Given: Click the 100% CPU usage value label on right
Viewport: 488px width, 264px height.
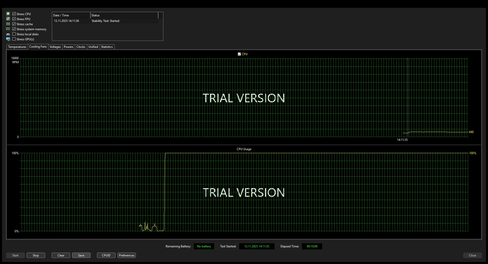Looking at the screenshot, I should [473, 153].
